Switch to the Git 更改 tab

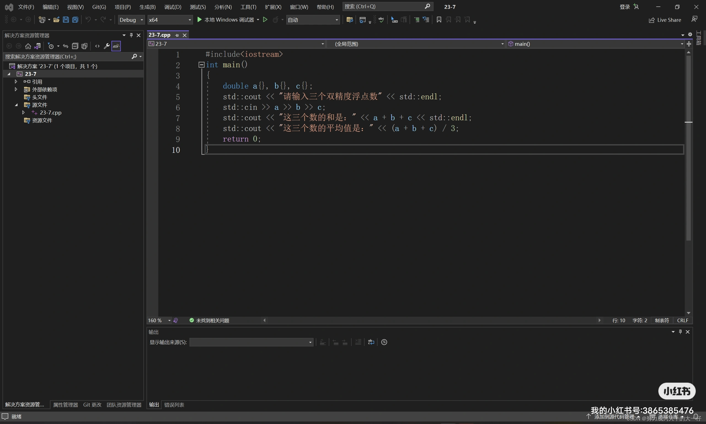[x=92, y=405]
